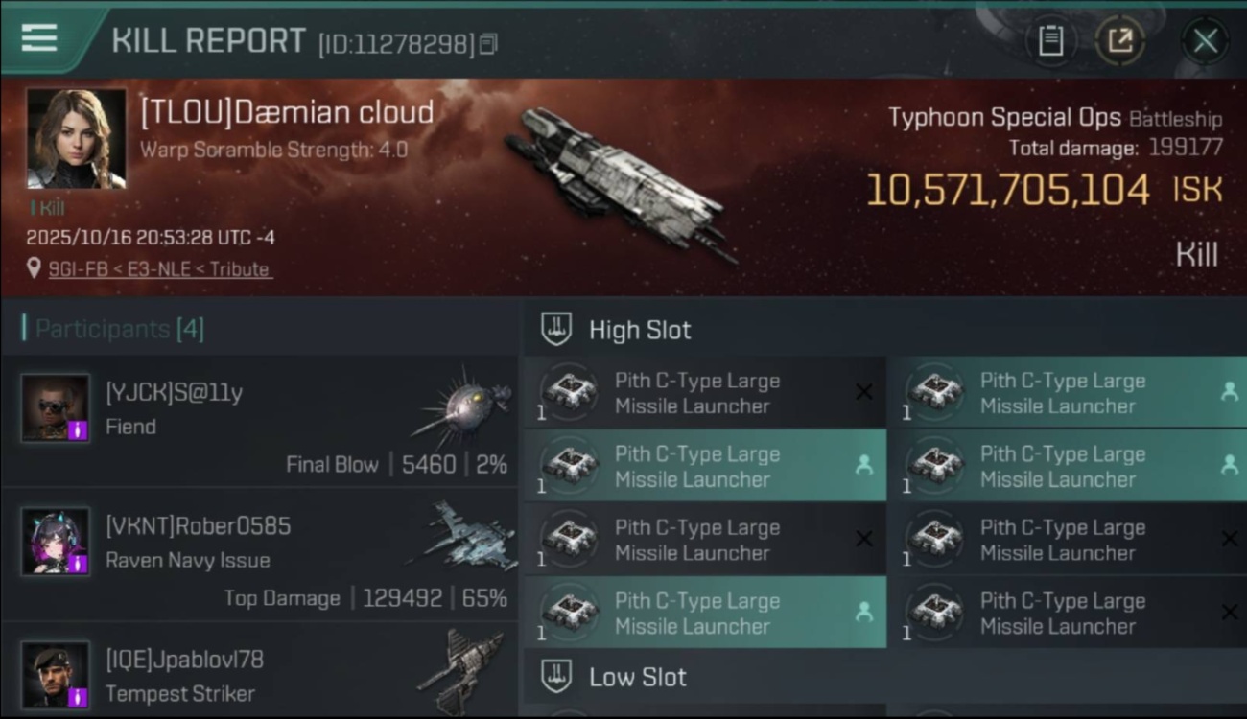This screenshot has width=1247, height=719.
Task: Inspect the Typhoon Special Ops ship image
Action: tap(621, 182)
